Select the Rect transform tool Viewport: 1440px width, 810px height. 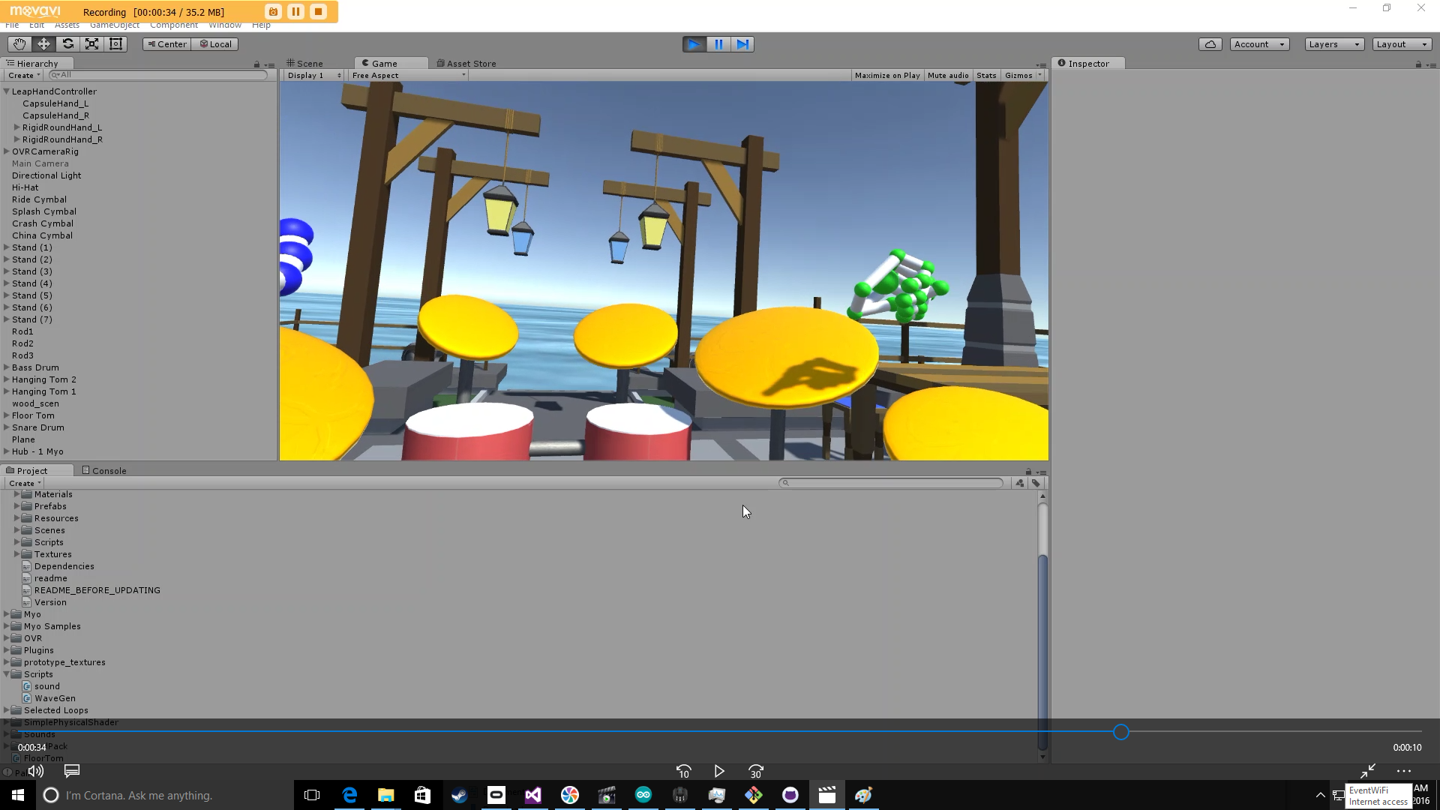click(x=115, y=44)
